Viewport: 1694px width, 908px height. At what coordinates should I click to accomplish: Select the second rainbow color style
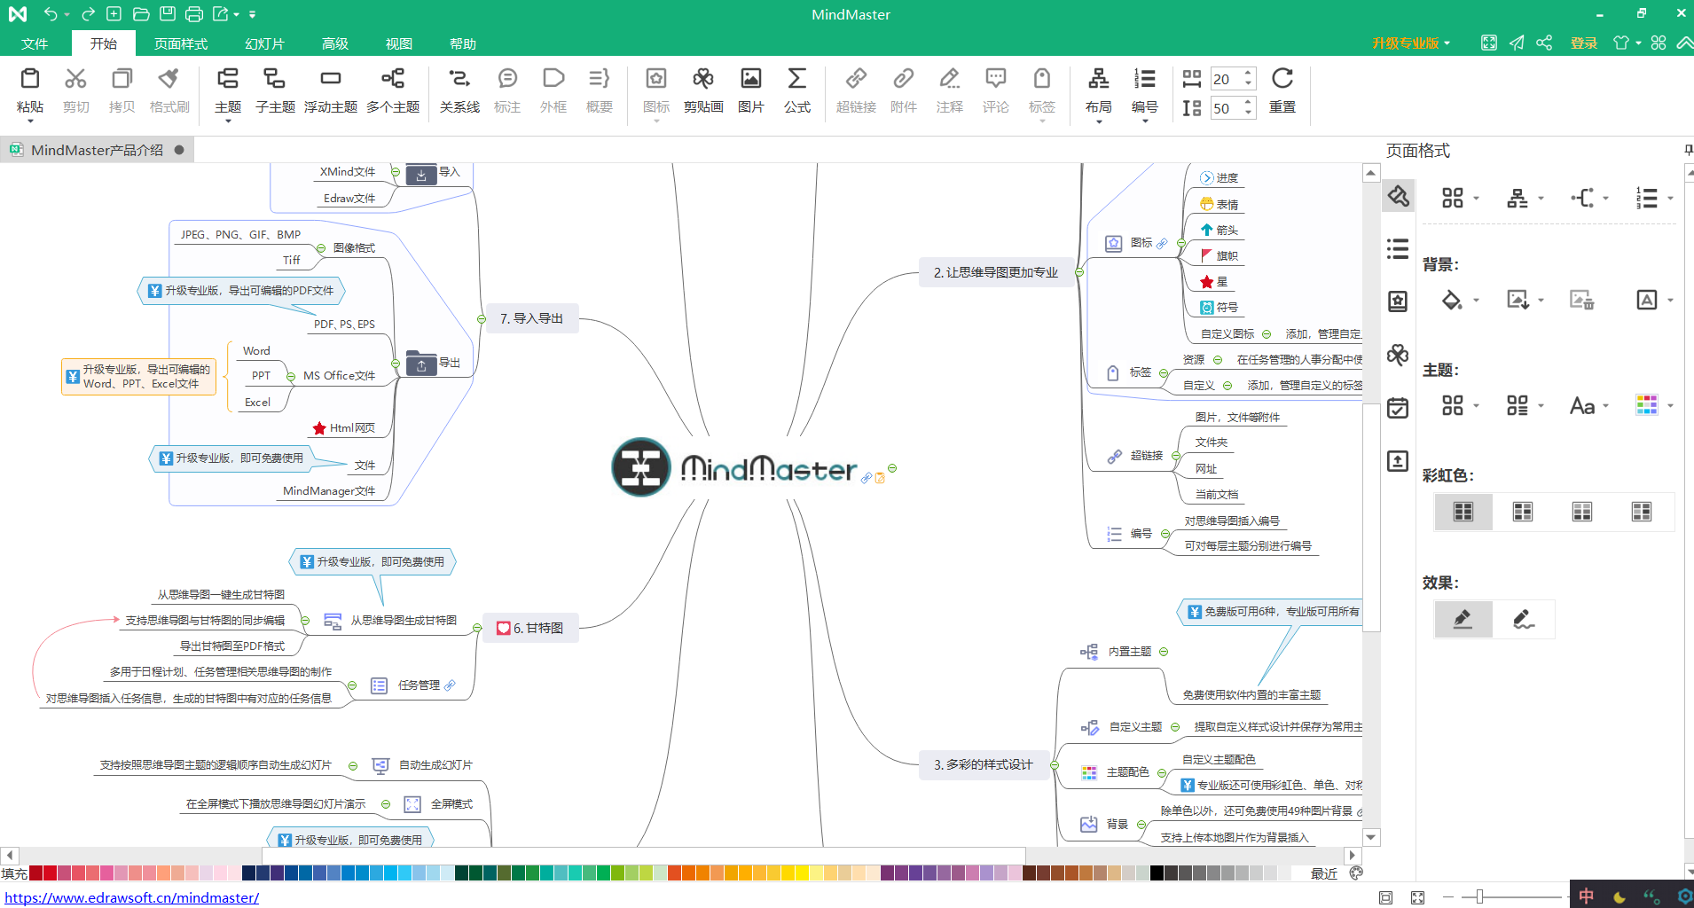click(1523, 512)
